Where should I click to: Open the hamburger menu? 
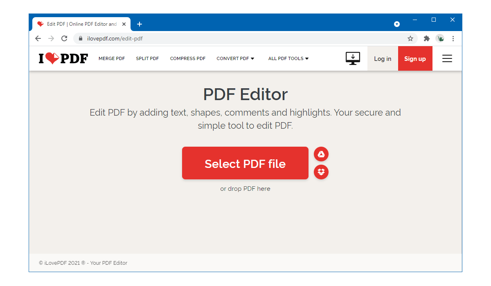(x=447, y=59)
